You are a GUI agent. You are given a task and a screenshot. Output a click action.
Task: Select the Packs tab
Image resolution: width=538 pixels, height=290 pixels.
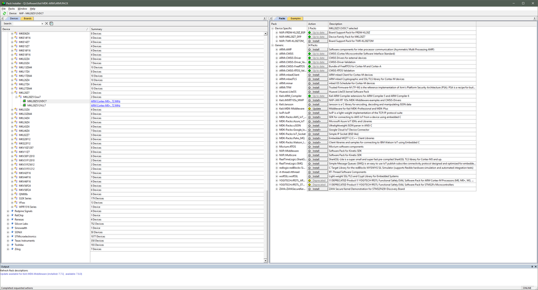(282, 18)
